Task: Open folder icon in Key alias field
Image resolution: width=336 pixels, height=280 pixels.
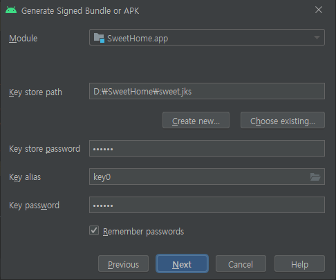Action: pos(315,177)
